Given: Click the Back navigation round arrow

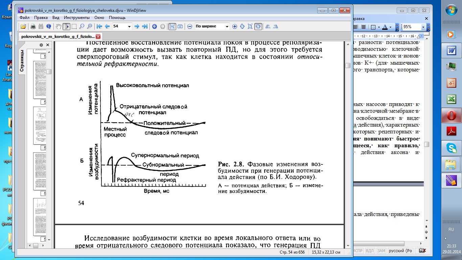Looking at the screenshot, I should coord(155,26).
